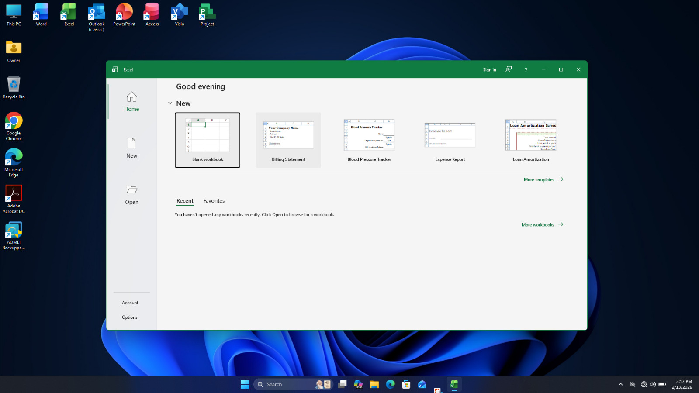Create a Blank workbook
This screenshot has width=699, height=393.
pos(208,140)
